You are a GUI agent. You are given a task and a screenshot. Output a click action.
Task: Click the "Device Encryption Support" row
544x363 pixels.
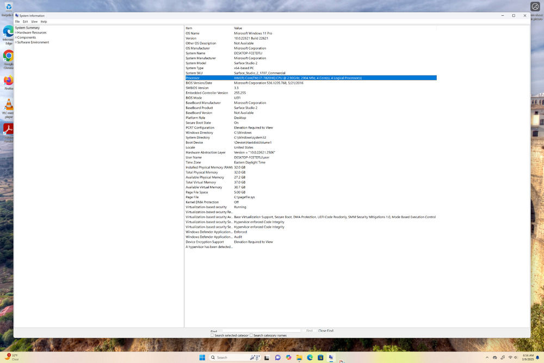click(x=311, y=242)
